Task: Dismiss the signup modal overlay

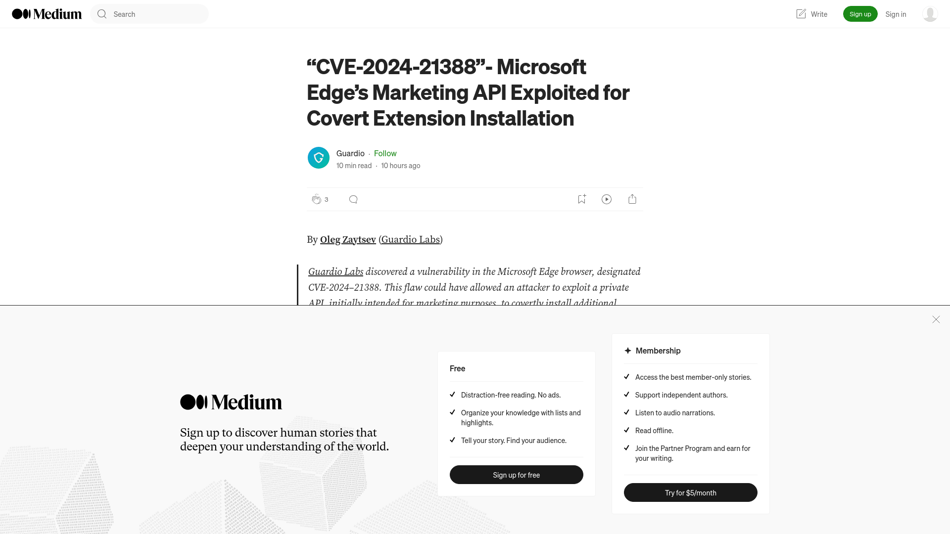Action: (936, 319)
